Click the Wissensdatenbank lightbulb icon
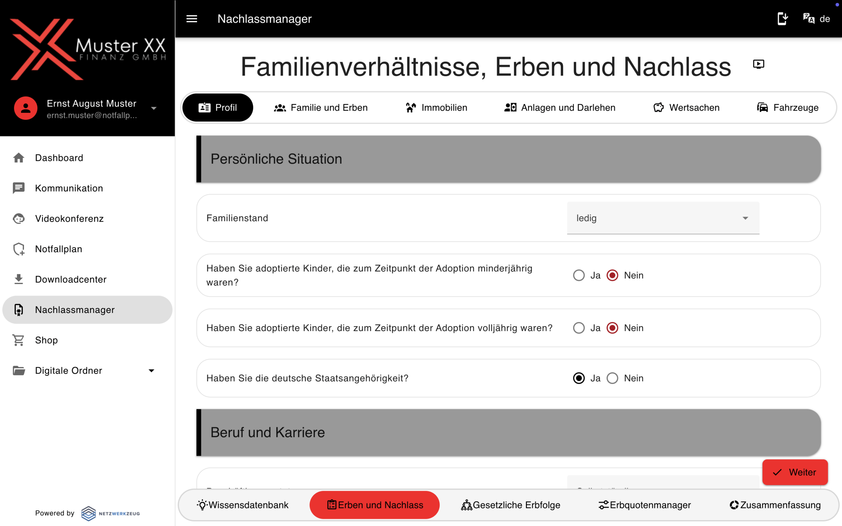 tap(202, 505)
